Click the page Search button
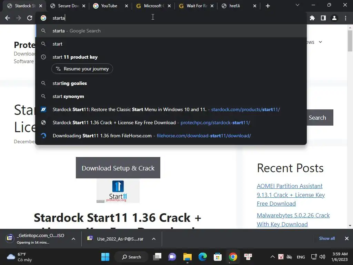 pos(320,118)
